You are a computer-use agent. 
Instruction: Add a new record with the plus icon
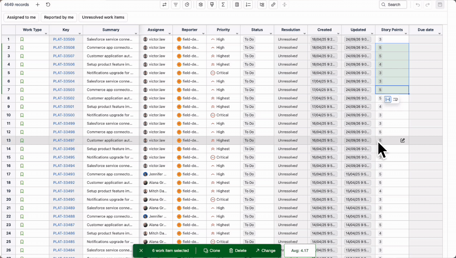pyautogui.click(x=38, y=5)
